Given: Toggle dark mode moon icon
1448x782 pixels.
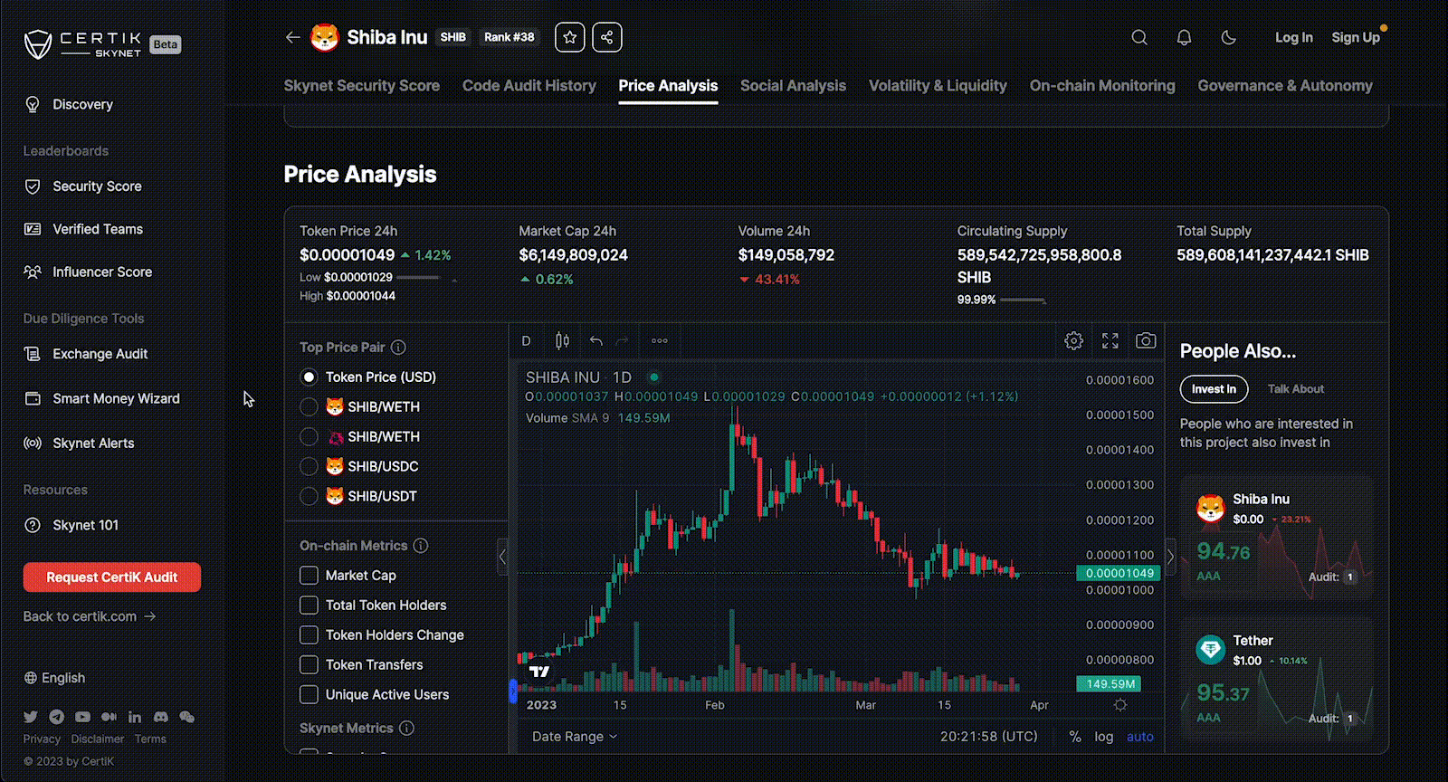Looking at the screenshot, I should (1228, 37).
